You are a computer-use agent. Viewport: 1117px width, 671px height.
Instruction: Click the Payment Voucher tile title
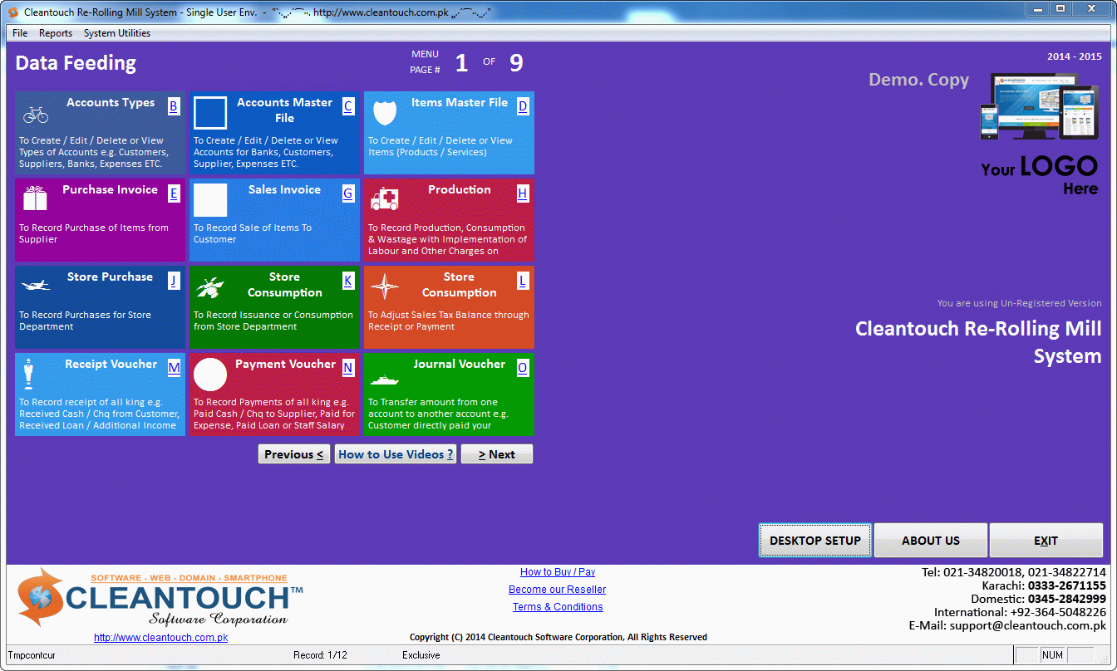[285, 365]
